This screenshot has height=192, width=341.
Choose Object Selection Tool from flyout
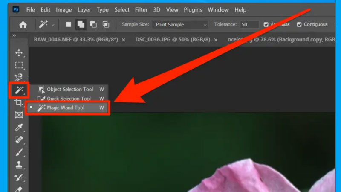[x=69, y=89]
